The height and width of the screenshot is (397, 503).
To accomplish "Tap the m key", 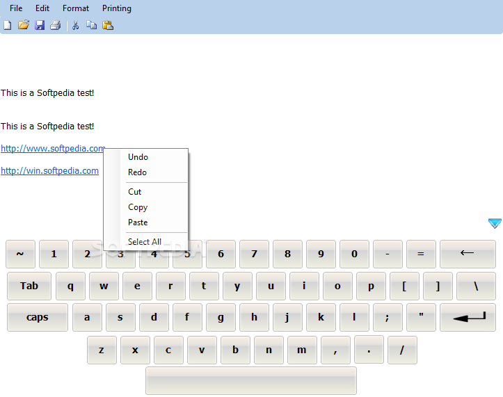I will [302, 350].
